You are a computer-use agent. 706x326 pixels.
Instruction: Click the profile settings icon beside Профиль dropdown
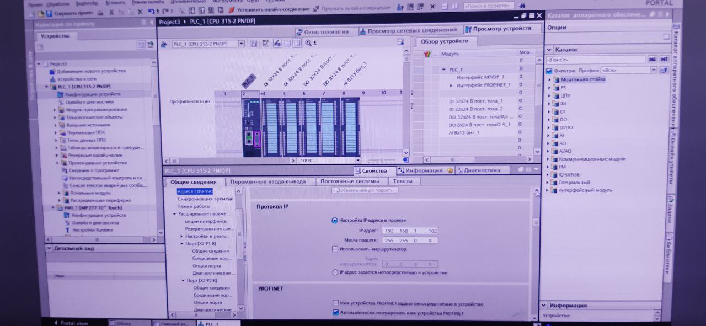pos(664,70)
